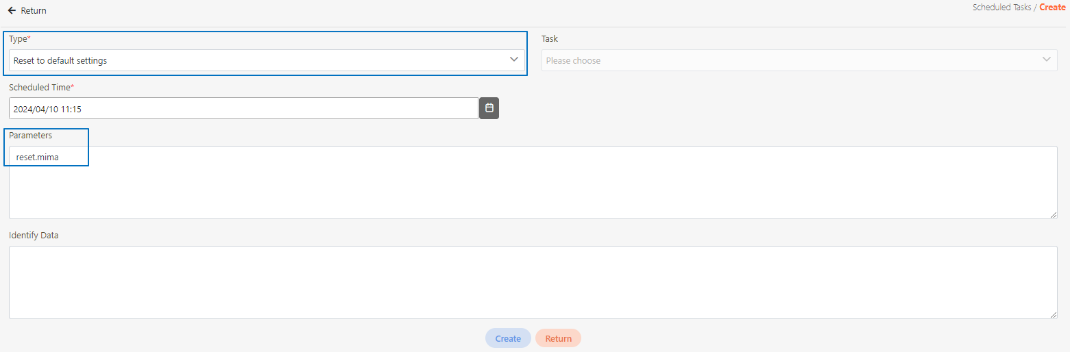Viewport: 1070px width, 352px height.
Task: Click the Scheduled Time field label
Action: (40, 88)
